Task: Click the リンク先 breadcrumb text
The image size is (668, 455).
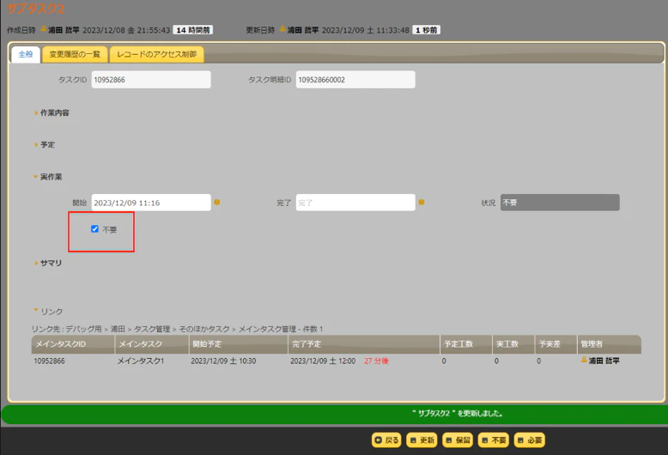Action: pos(177,329)
